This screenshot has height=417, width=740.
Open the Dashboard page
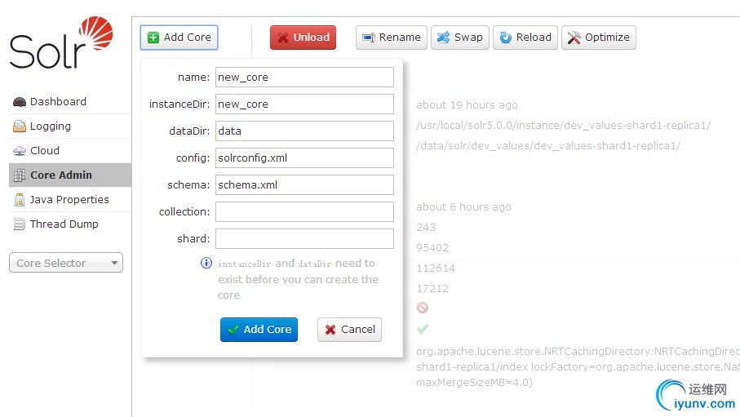pos(58,101)
